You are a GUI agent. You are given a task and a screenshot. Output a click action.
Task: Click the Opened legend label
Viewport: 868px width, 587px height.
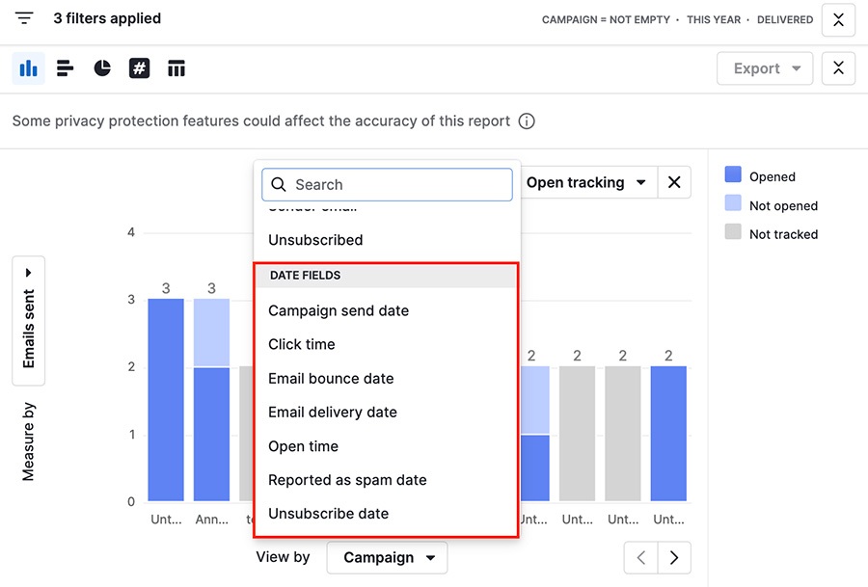[773, 177]
